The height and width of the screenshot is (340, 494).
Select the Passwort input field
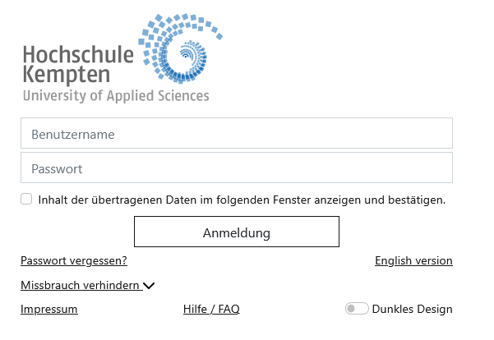[237, 168]
